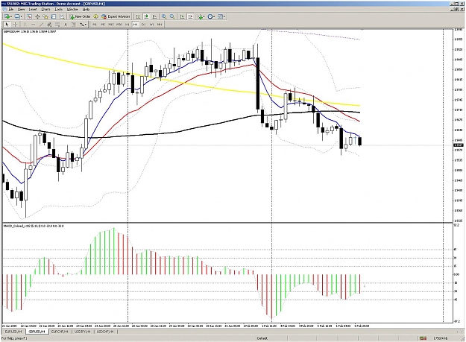Show the Navigator panel icon
466x342 pixels.
(45, 16)
